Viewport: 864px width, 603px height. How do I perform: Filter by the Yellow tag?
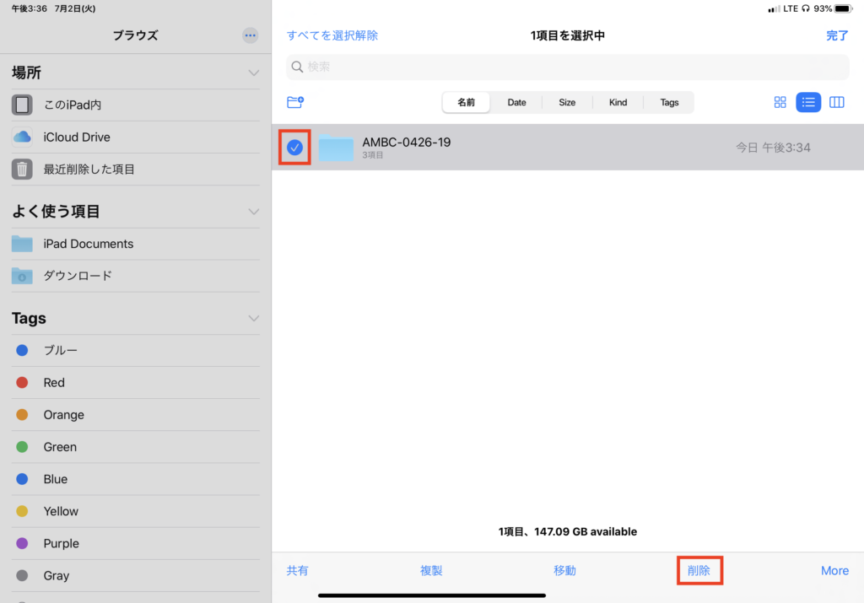pos(136,511)
